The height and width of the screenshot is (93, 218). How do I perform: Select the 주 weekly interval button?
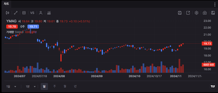[x=54, y=86]
